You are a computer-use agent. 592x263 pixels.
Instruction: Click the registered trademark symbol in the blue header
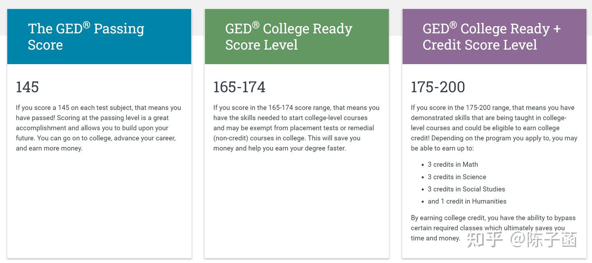point(86,25)
